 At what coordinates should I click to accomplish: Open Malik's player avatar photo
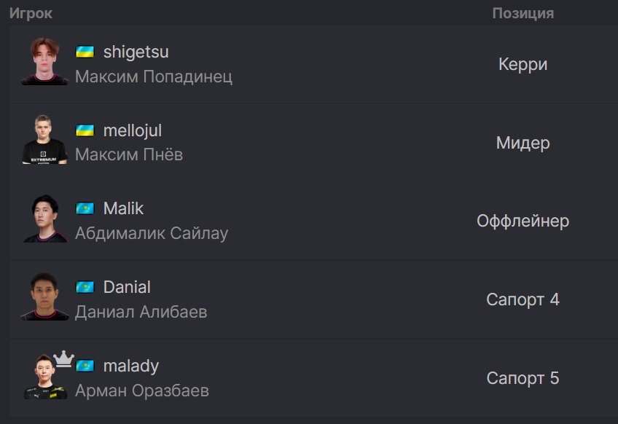[x=44, y=219]
